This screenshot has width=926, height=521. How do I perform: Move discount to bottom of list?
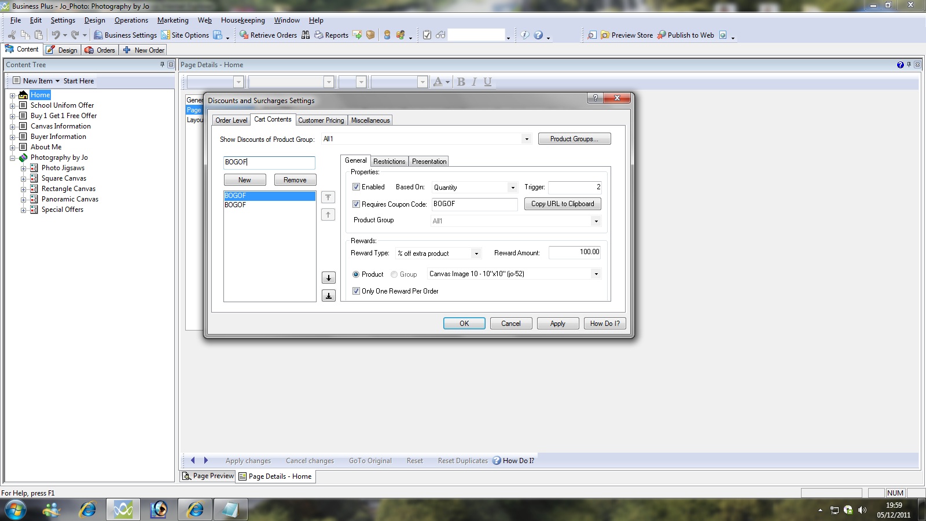328,296
